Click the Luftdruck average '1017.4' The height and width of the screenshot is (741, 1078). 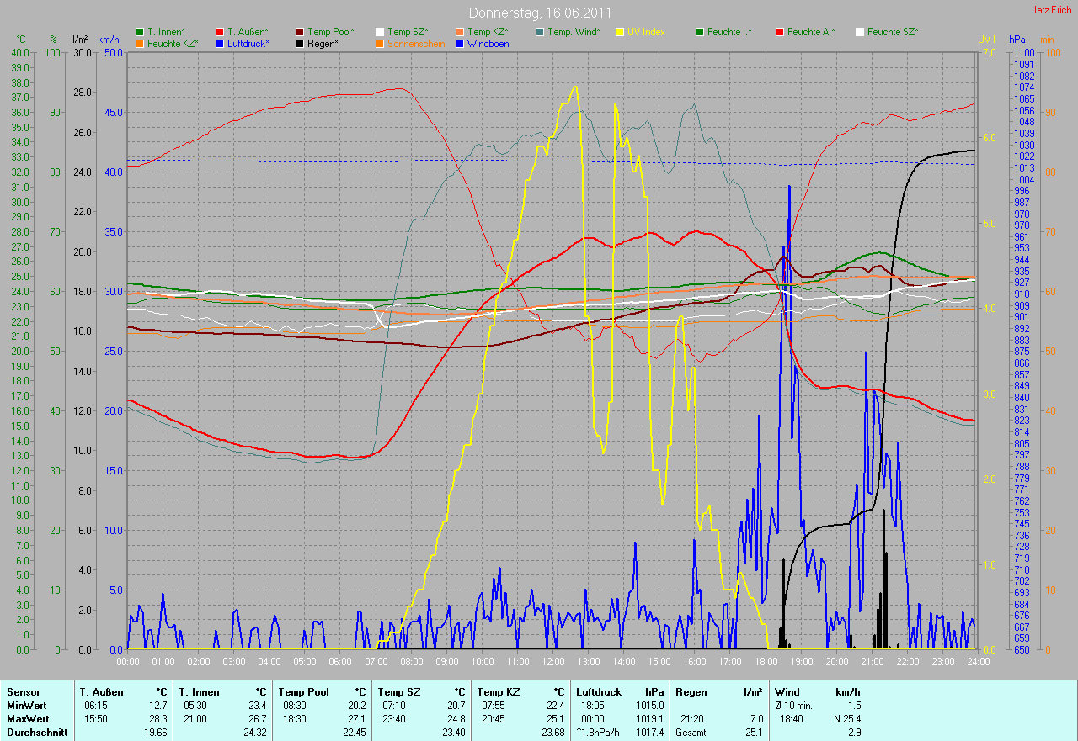(650, 733)
